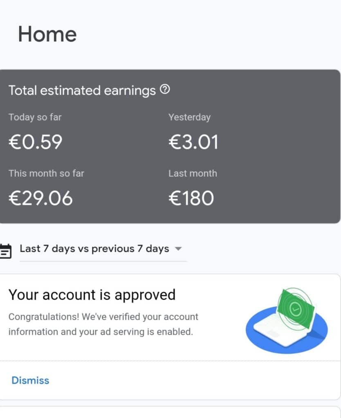Click the "This month so far" label
The height and width of the screenshot is (418, 341).
coord(47,173)
